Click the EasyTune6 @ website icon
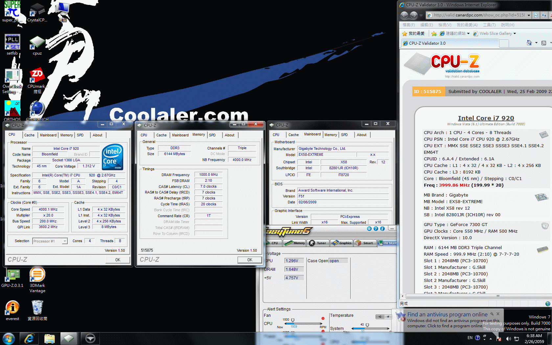This screenshot has width=552, height=345. [x=369, y=229]
